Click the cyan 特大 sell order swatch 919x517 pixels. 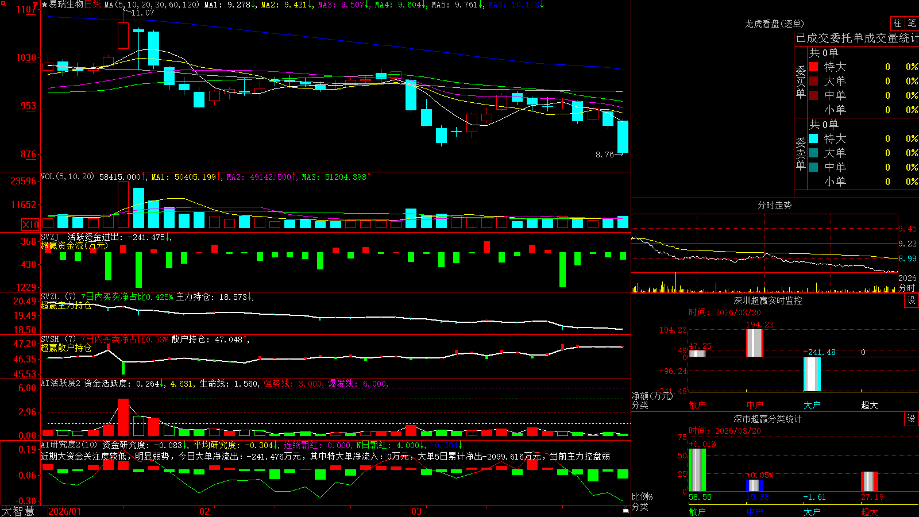pyautogui.click(x=813, y=138)
